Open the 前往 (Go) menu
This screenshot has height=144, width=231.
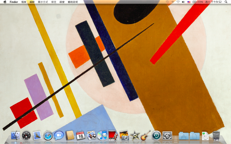click(54, 2)
